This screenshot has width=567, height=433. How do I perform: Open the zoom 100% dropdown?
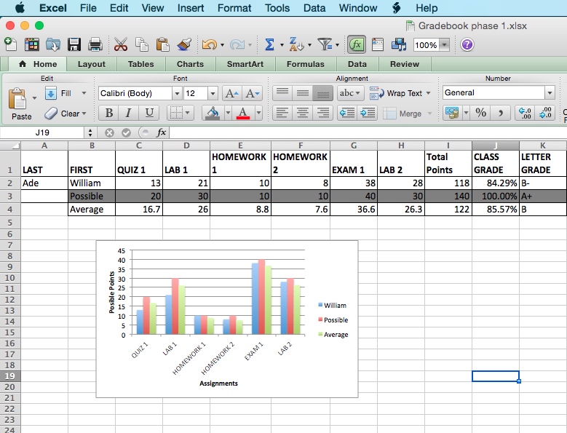[445, 45]
